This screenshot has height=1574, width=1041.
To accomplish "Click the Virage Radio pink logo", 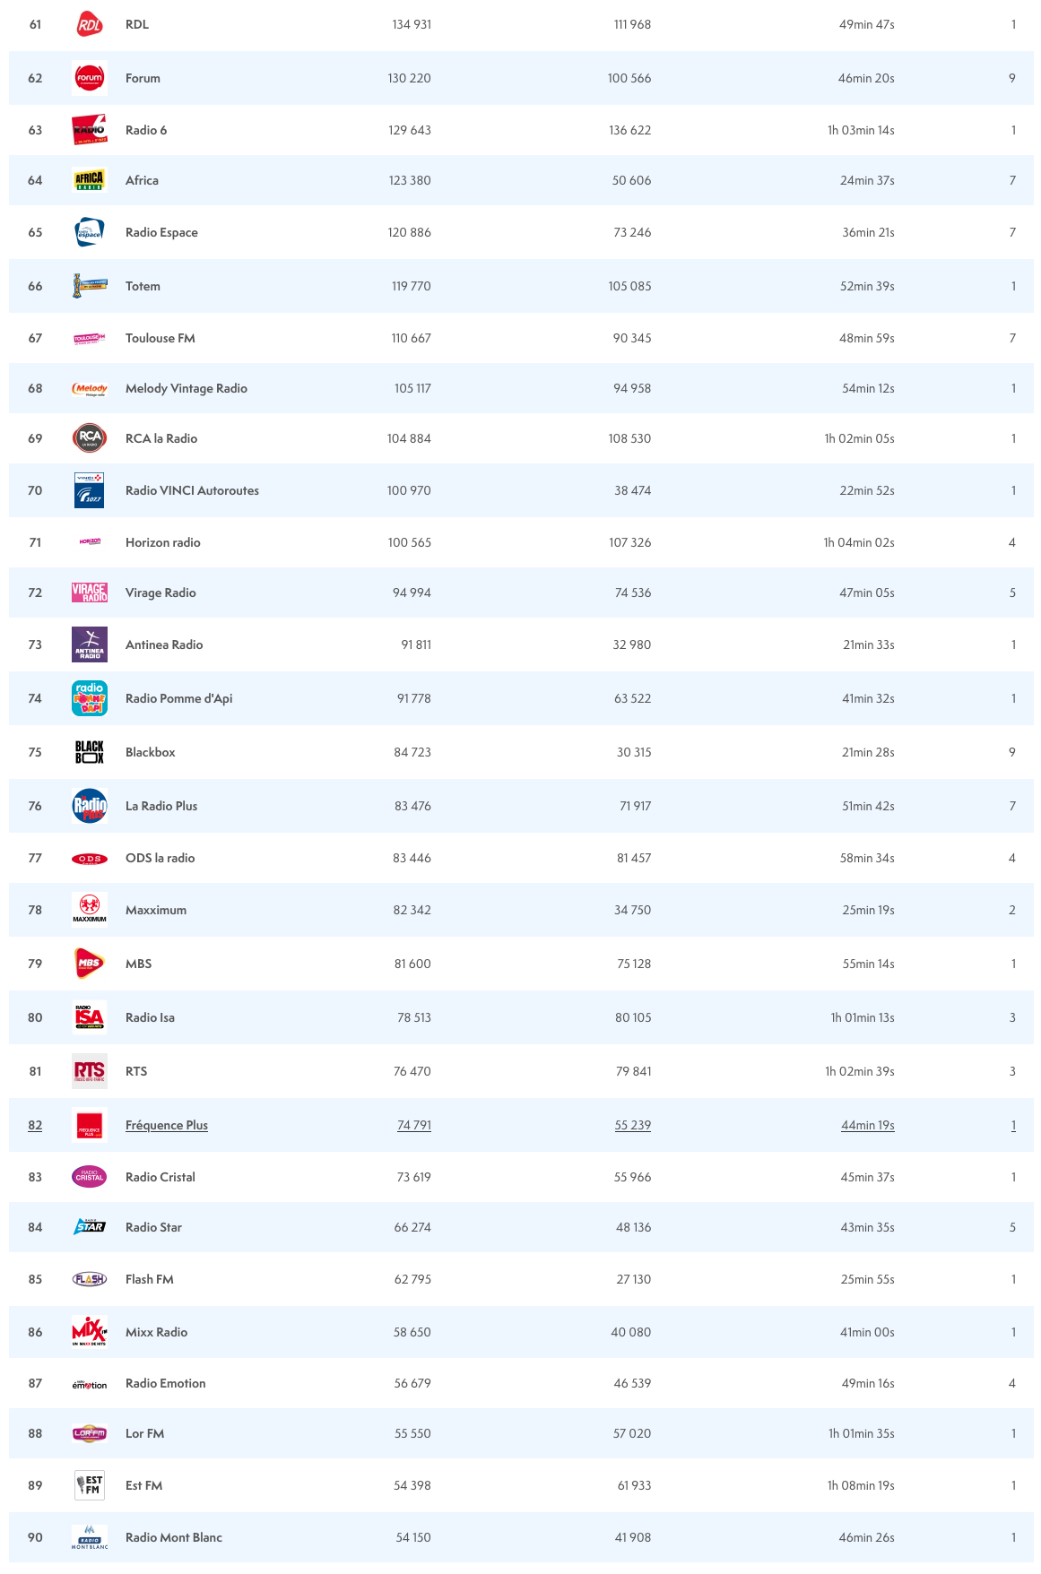I will coord(90,592).
